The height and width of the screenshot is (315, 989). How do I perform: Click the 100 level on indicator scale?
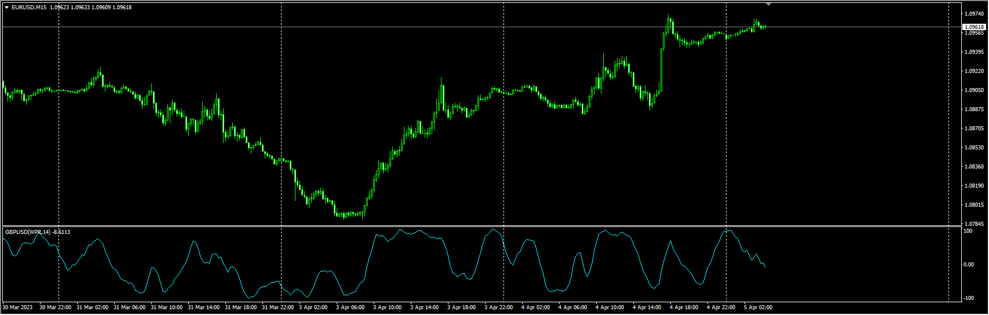click(x=968, y=231)
